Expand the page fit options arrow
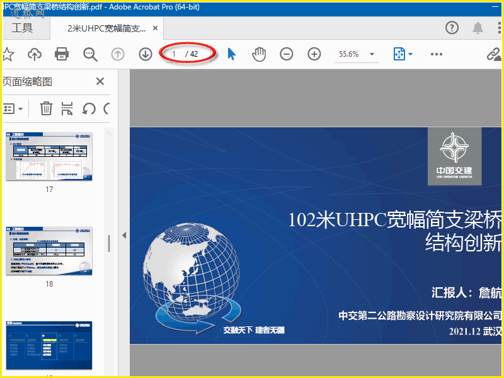The height and width of the screenshot is (378, 504). (411, 54)
